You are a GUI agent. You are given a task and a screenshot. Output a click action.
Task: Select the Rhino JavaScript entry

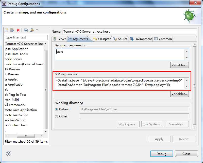[x=15, y=120]
